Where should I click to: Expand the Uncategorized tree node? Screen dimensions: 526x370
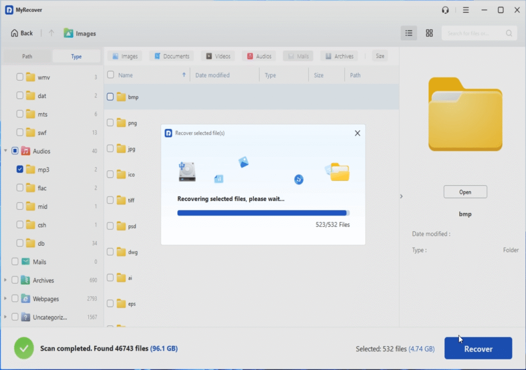click(5, 317)
